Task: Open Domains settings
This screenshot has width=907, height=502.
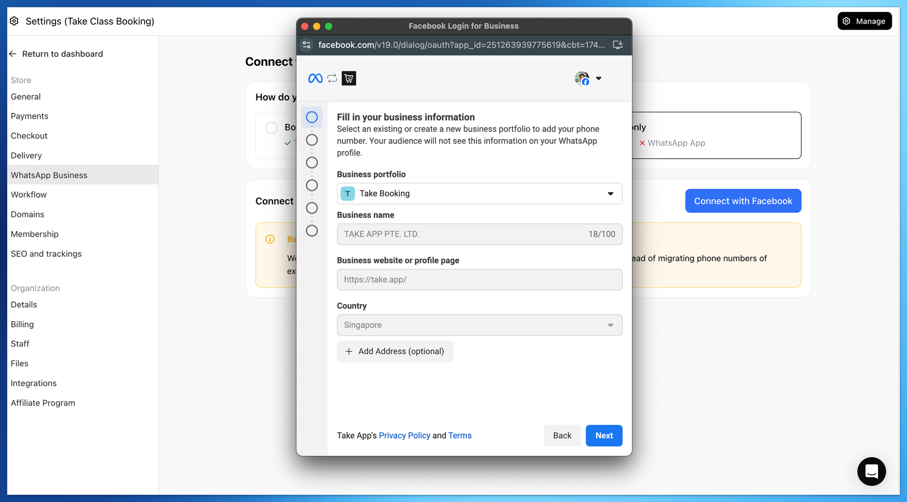Action: pos(83,214)
